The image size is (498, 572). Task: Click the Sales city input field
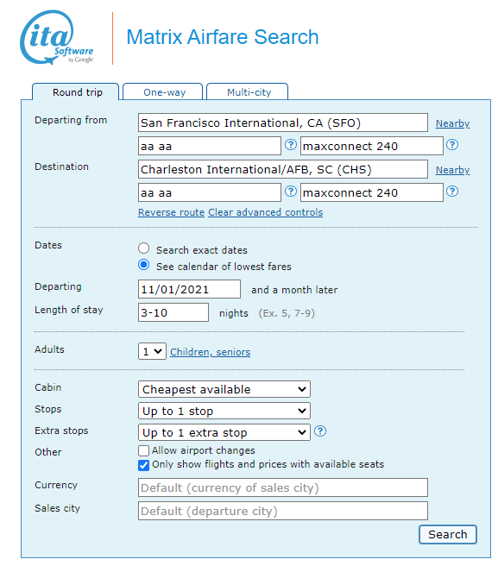coord(283,511)
